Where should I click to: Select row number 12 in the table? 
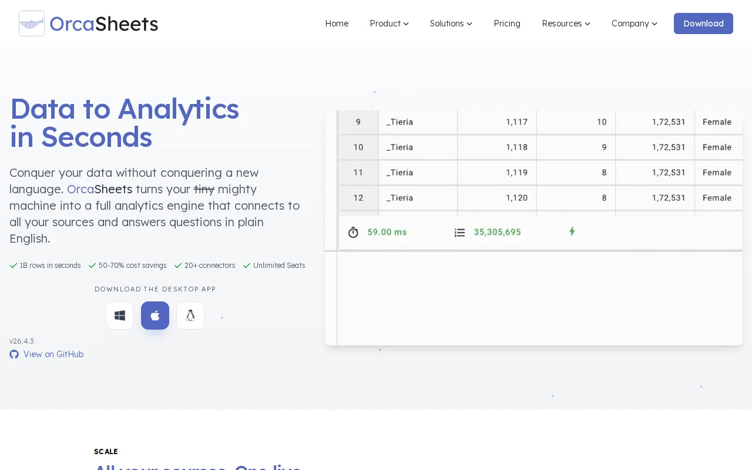click(x=358, y=198)
